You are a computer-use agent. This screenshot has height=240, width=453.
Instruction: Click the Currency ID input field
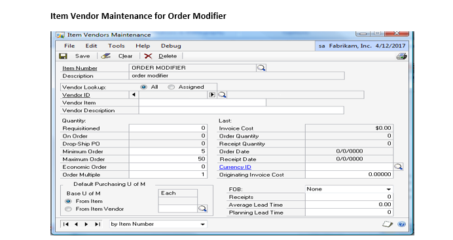coord(349,166)
